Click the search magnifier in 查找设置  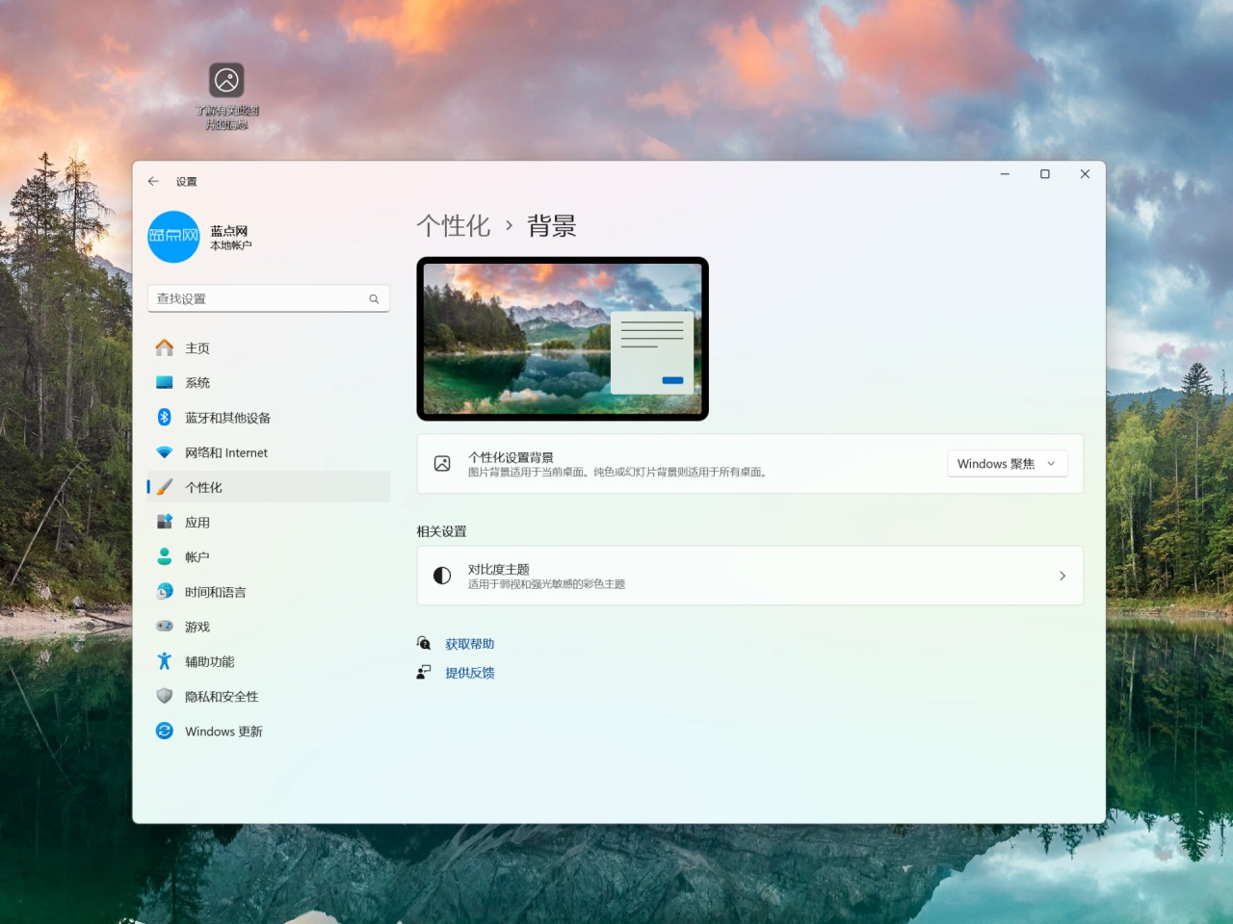click(x=374, y=299)
